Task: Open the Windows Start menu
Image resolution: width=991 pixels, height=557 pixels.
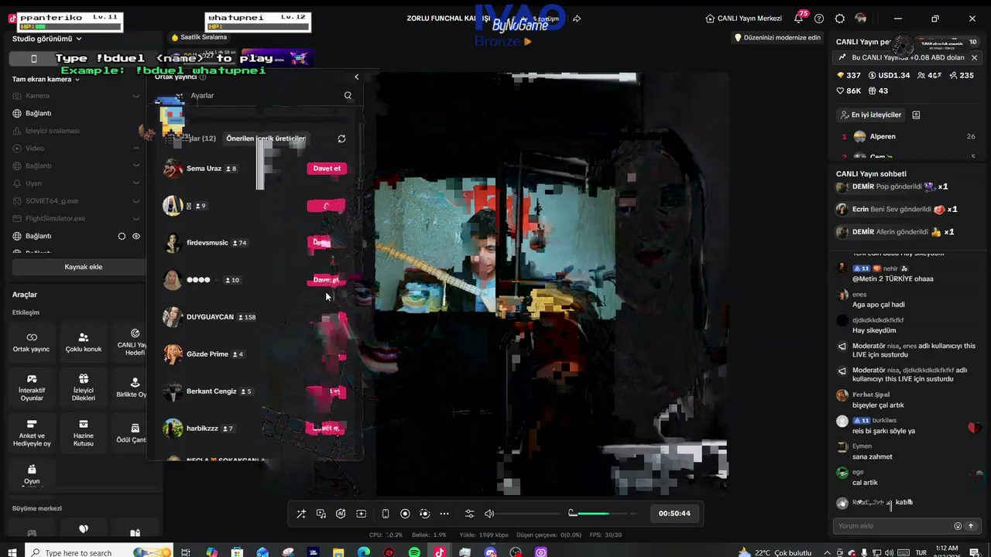Action: pyautogui.click(x=12, y=552)
